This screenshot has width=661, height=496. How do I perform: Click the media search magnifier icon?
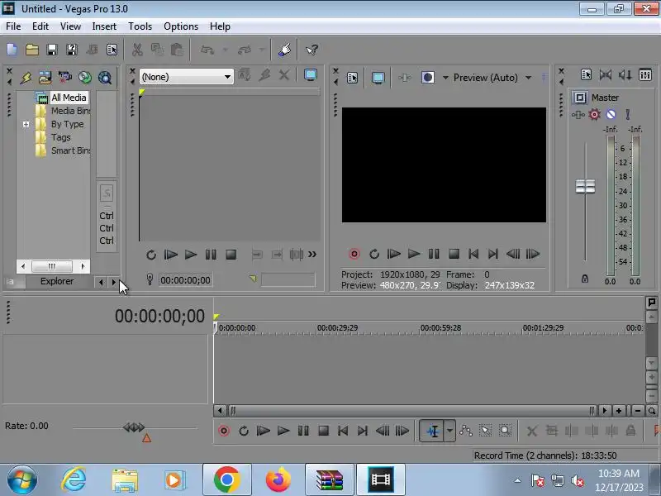coord(105,78)
